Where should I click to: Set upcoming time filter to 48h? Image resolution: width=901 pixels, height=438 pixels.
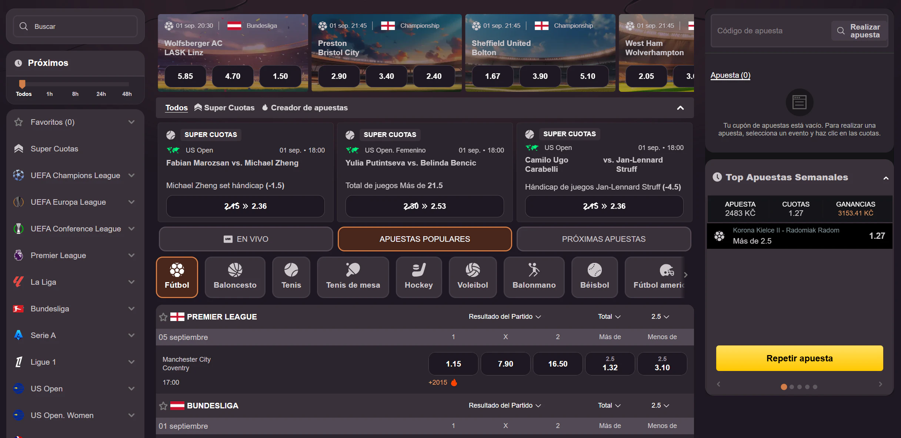[x=127, y=94]
